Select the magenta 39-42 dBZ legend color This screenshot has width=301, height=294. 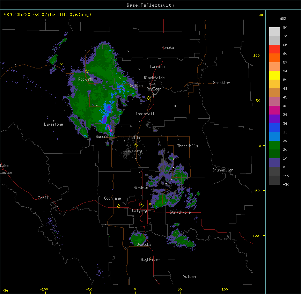274,110
